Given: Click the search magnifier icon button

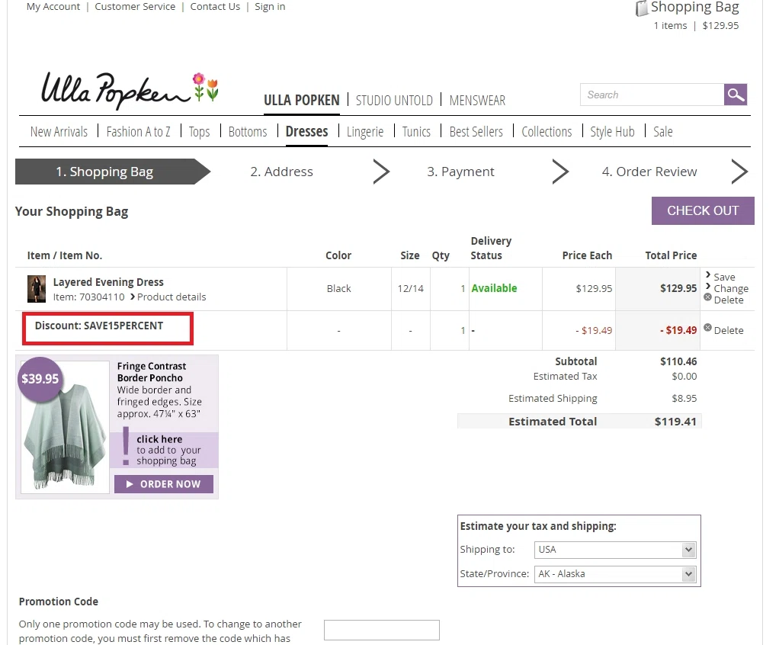Looking at the screenshot, I should click(x=736, y=95).
